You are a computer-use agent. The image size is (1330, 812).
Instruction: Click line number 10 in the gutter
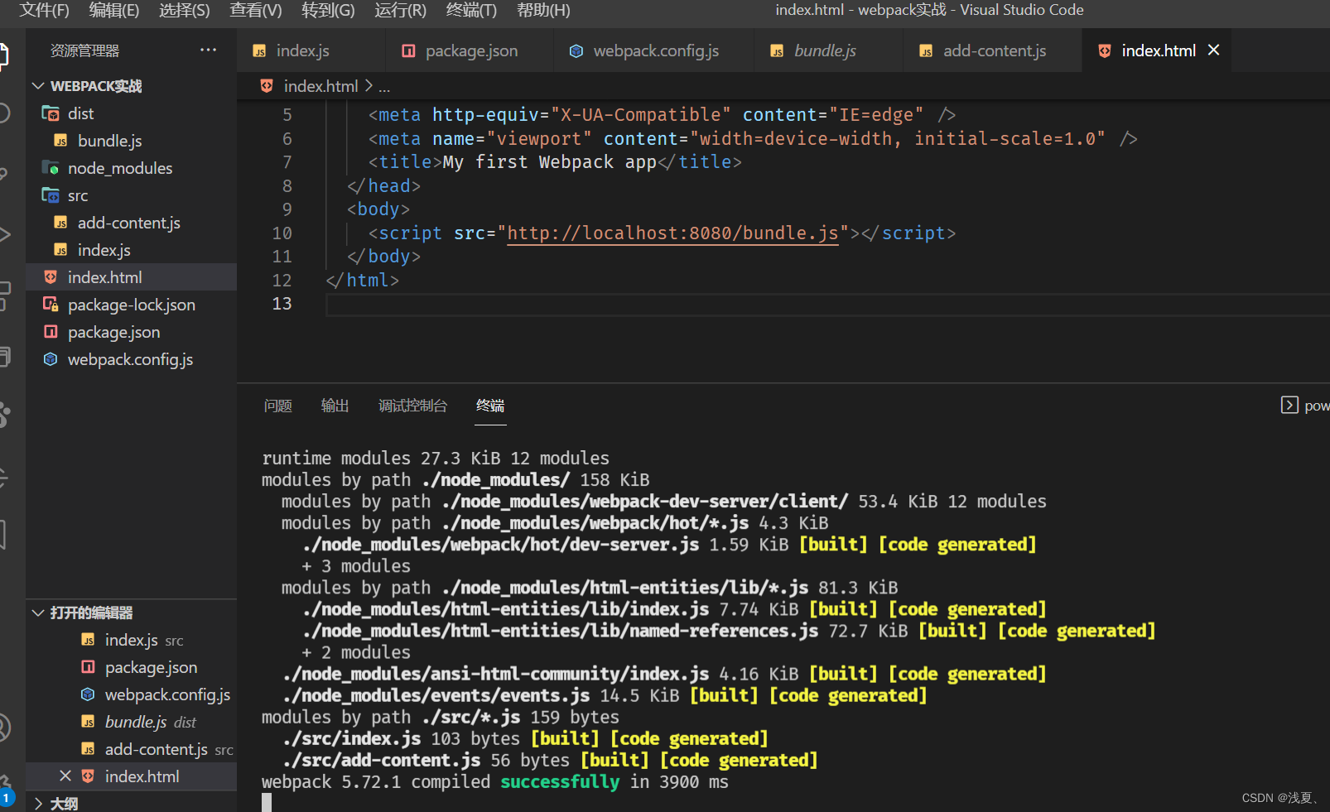tap(282, 233)
